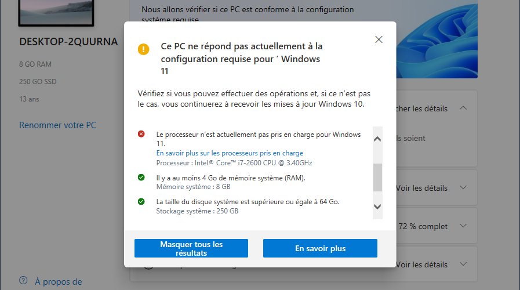The height and width of the screenshot is (290, 520).
Task: Close the Windows 11 compatibility dialog
Action: [379, 39]
